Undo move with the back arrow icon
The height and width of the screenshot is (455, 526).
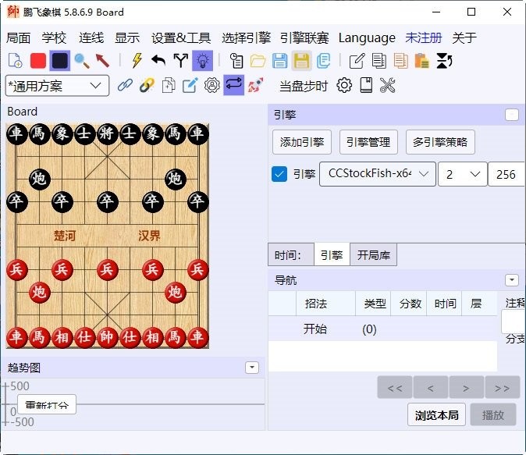[158, 60]
